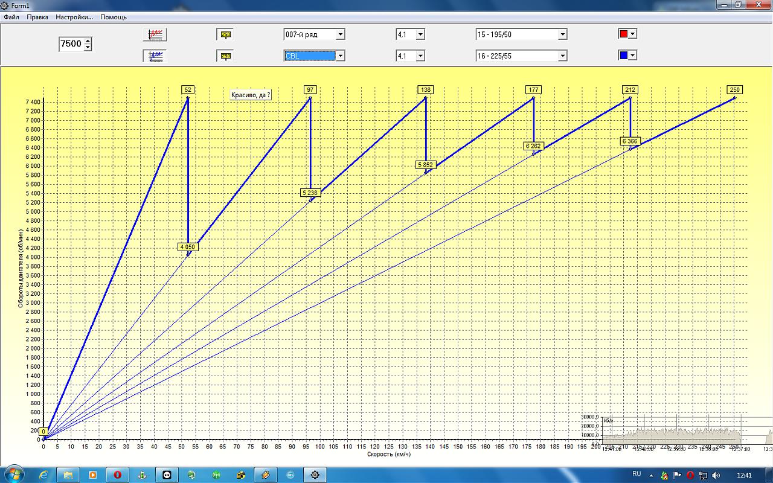773x483 pixels.
Task: Open the blue color picker dropdown
Action: (632, 55)
